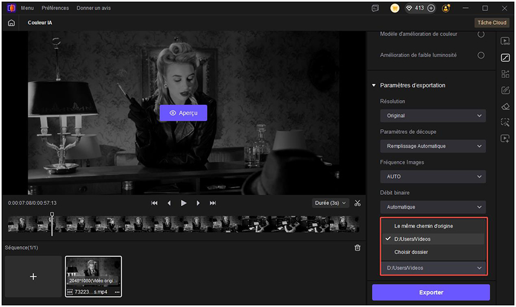Open Tâche Cloud button
516x307 pixels.
[492, 23]
